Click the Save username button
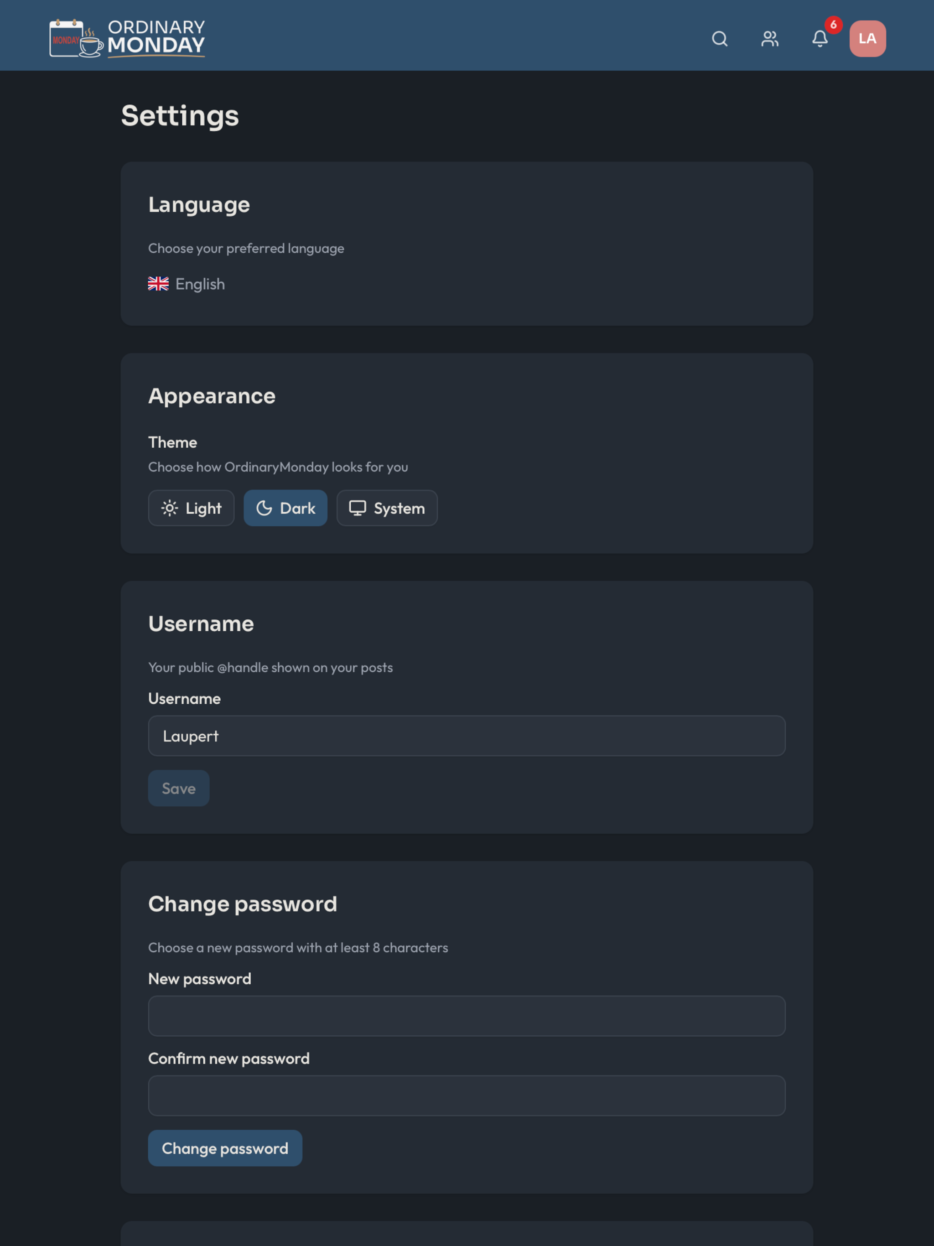This screenshot has height=1246, width=934. (179, 788)
